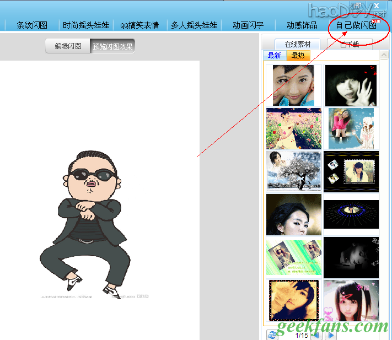392x340 pixels.
Task: Show the 在线素材 online materials tab
Action: pyautogui.click(x=297, y=44)
